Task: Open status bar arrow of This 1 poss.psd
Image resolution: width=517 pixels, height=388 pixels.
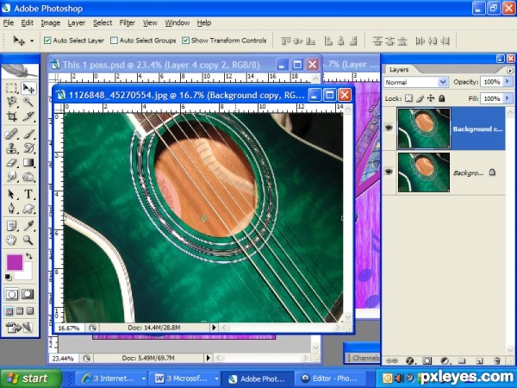Action: [x=208, y=358]
